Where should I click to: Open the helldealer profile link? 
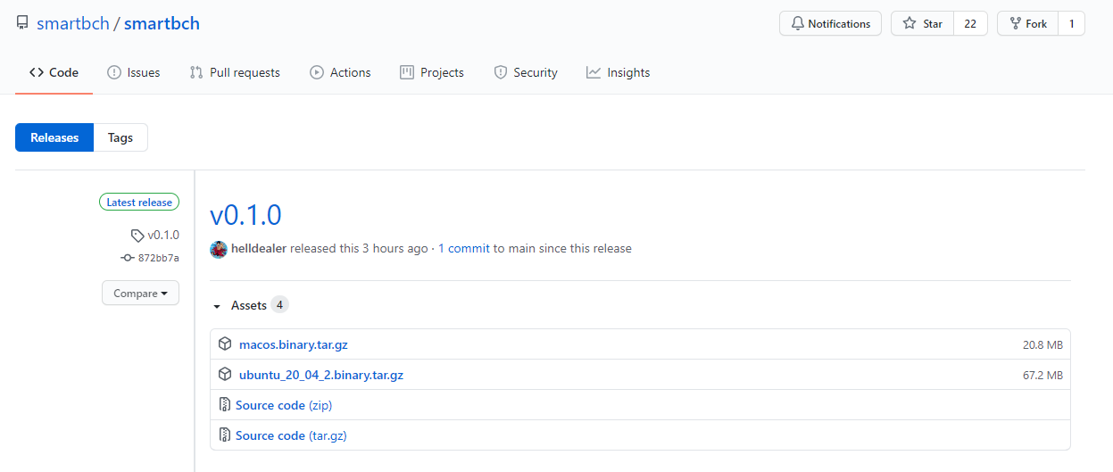(x=259, y=249)
